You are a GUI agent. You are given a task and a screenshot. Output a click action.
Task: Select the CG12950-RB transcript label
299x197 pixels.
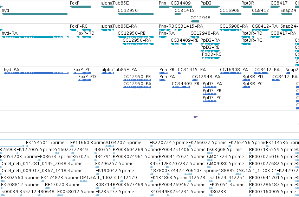pyautogui.click(x=131, y=33)
